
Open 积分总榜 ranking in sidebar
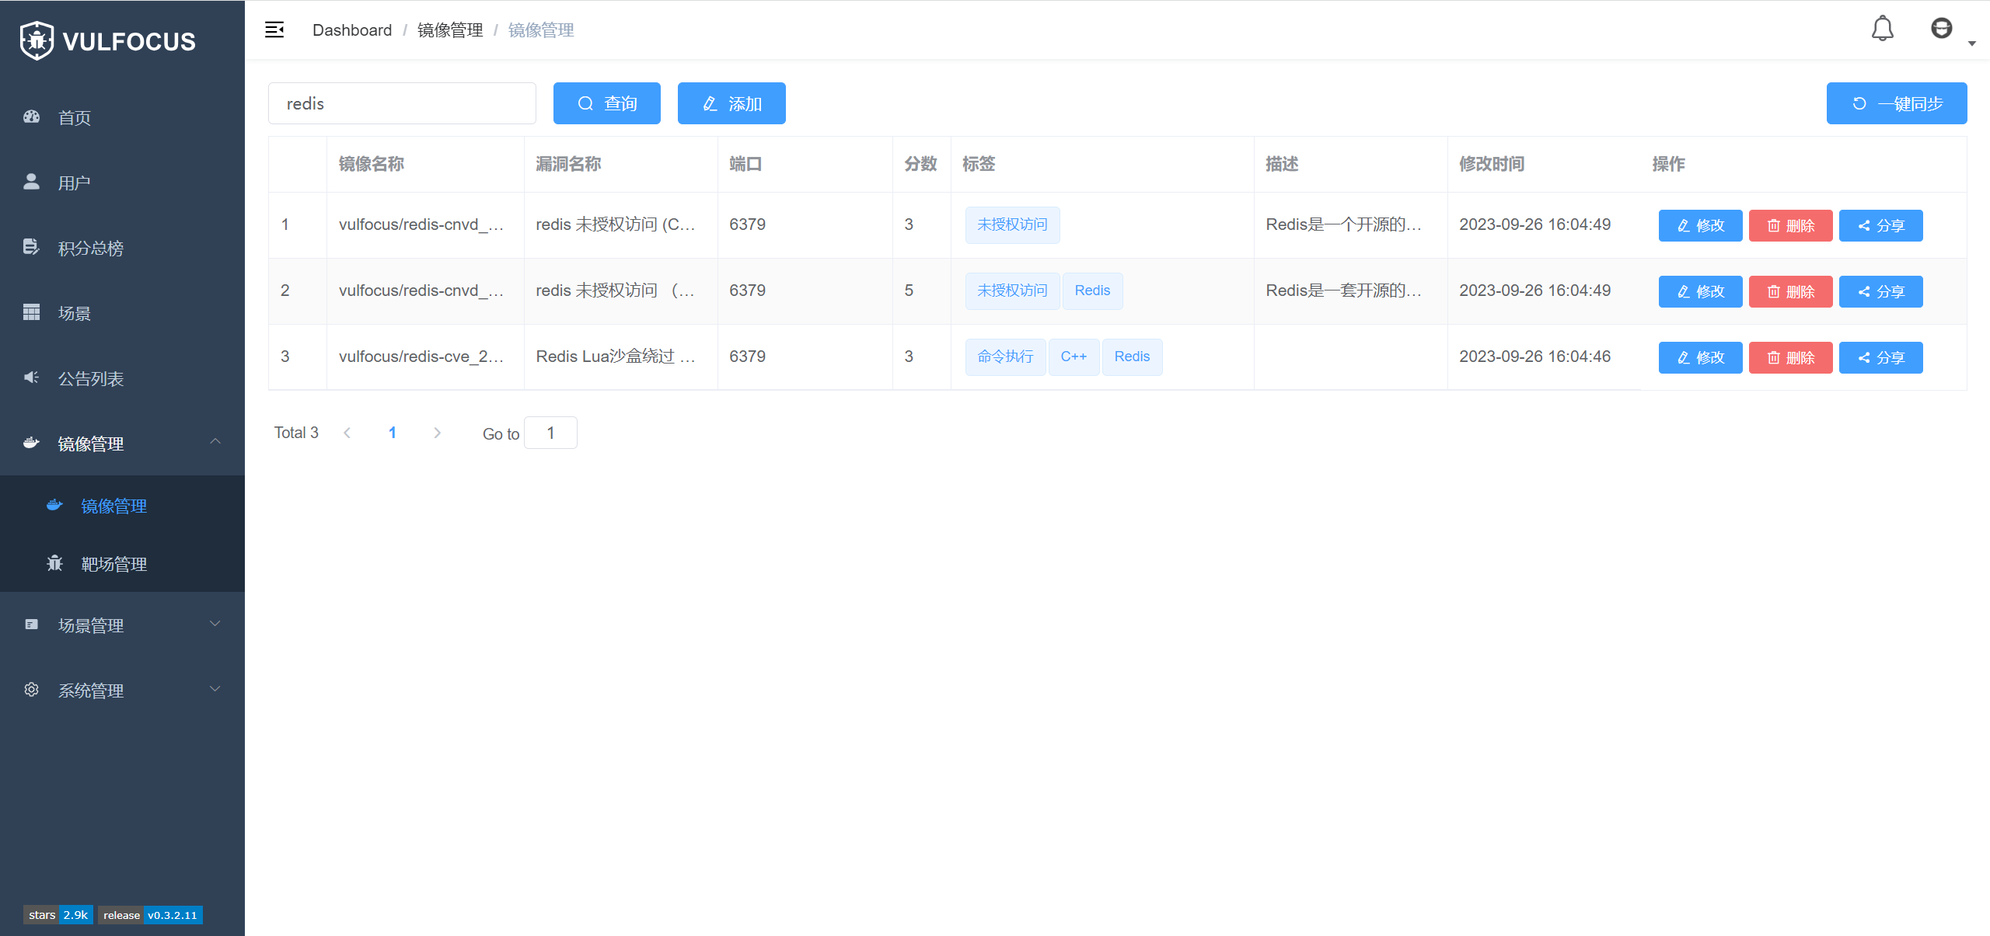click(90, 248)
